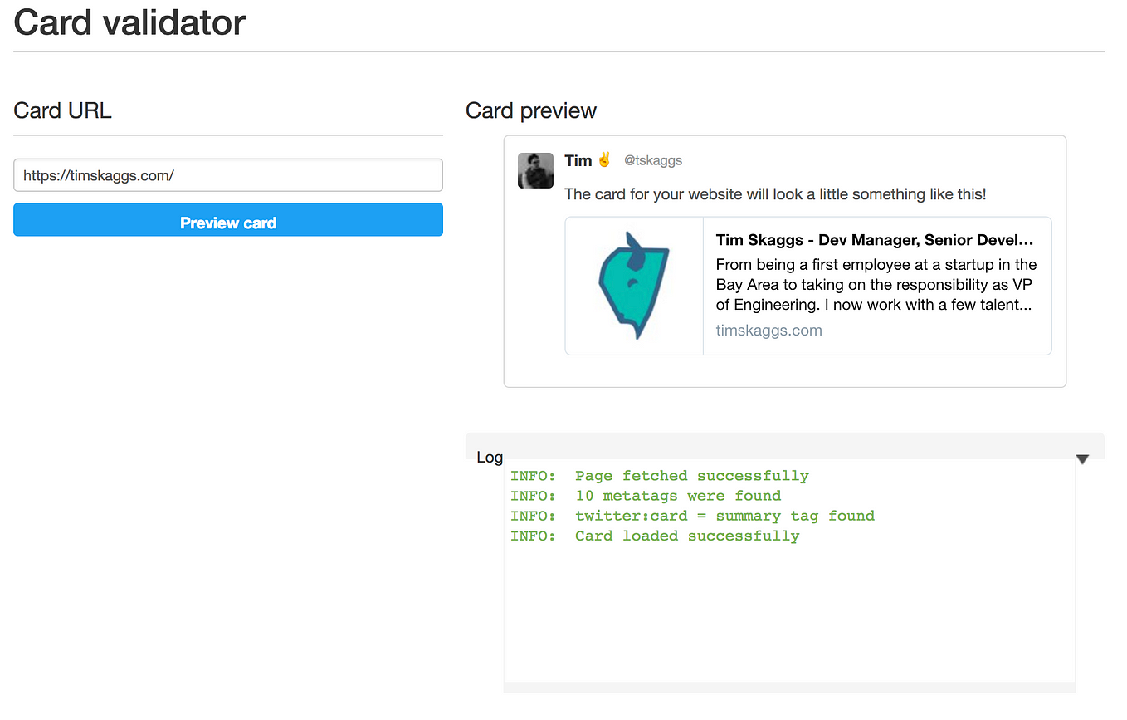1127x720 pixels.
Task: Click the Card URL section heading
Action: tap(62, 110)
